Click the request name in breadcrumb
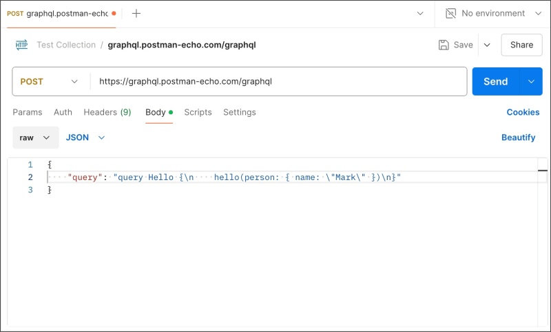The height and width of the screenshot is (332, 551). pyautogui.click(x=182, y=45)
